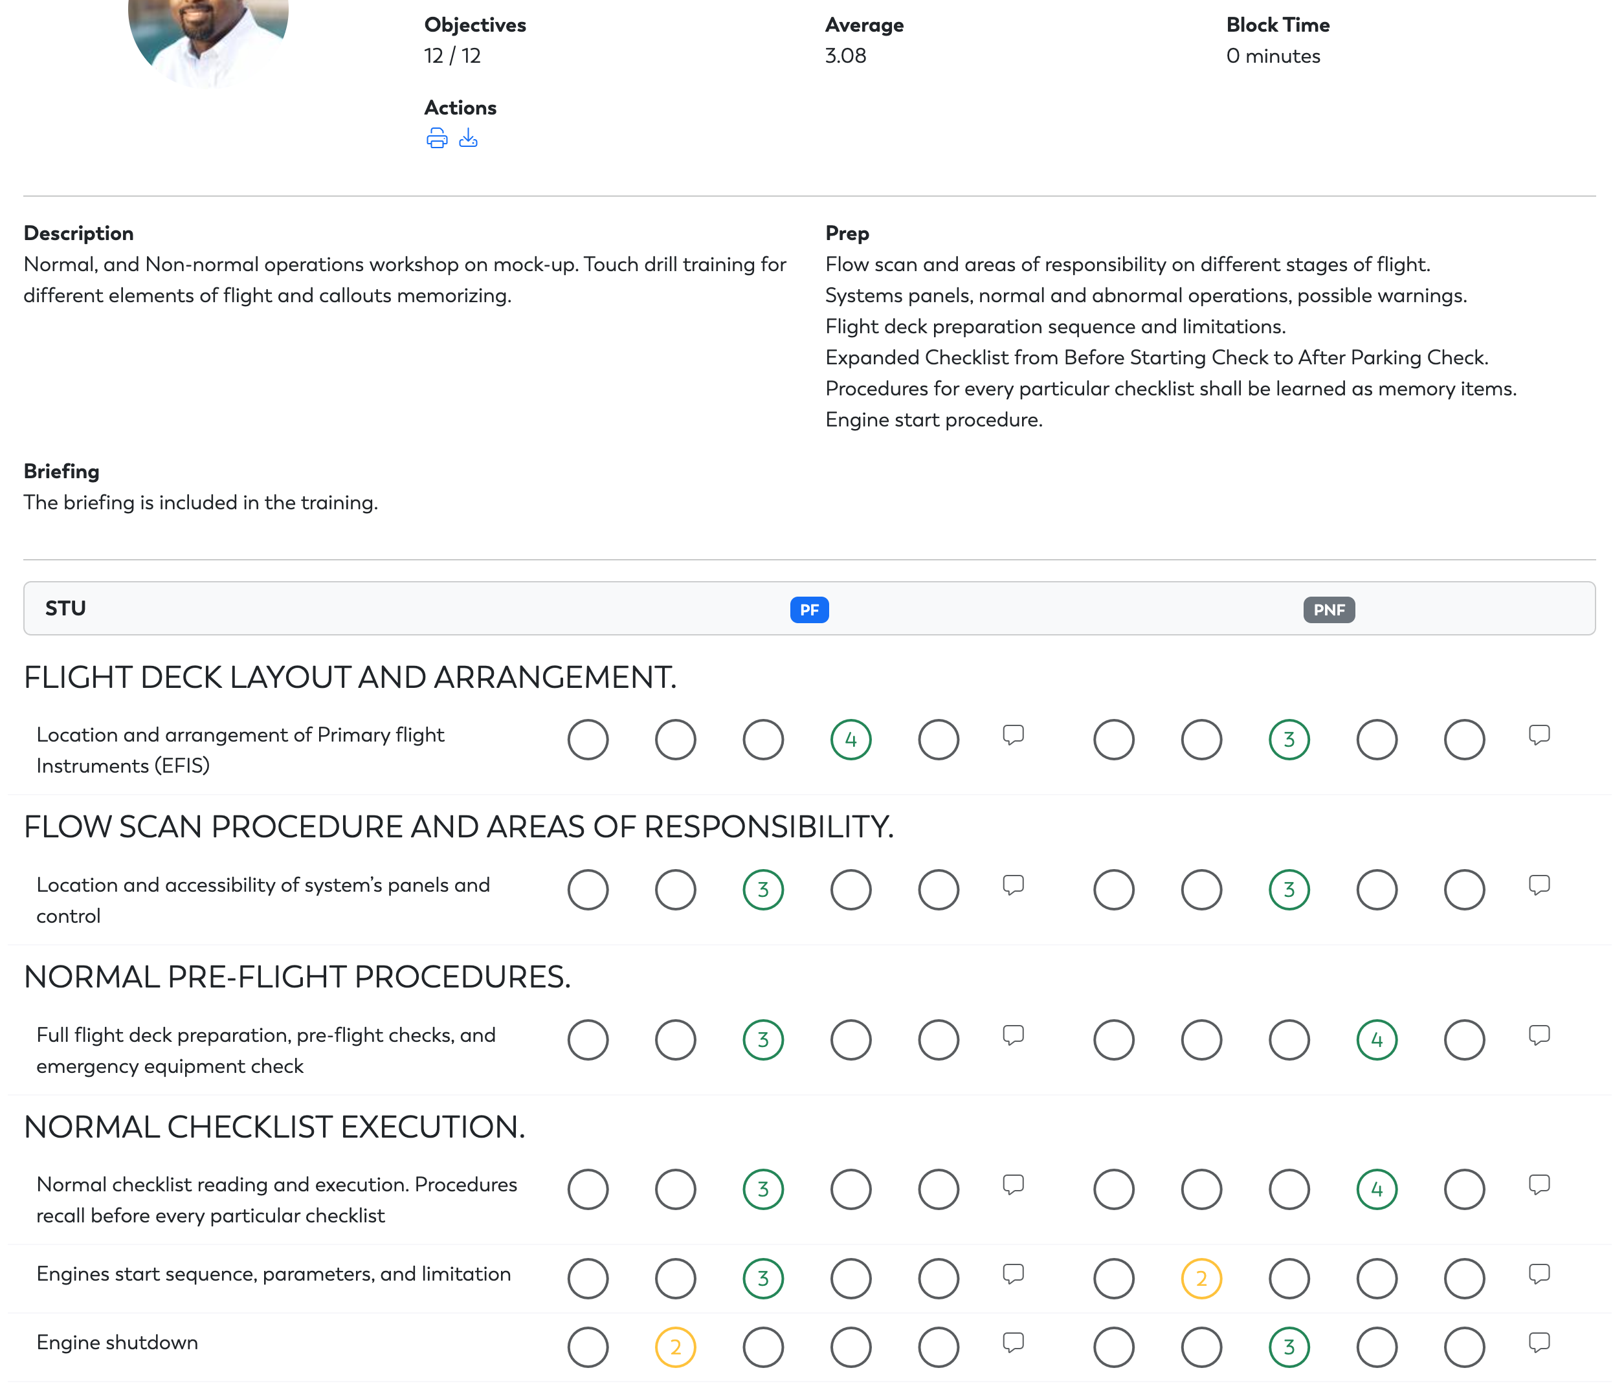
Task: Open PF comment for system's panels row
Action: point(1013,885)
